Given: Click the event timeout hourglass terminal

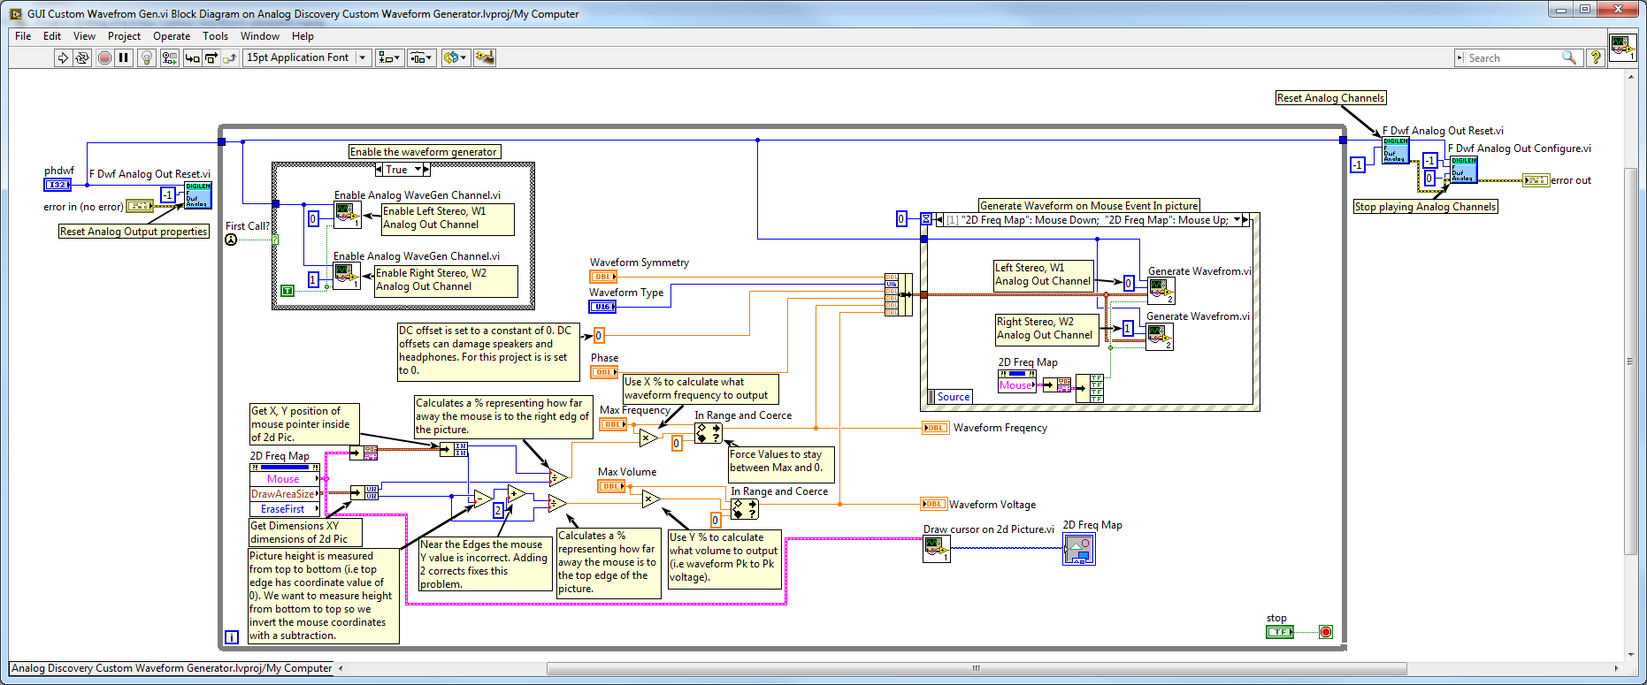Looking at the screenshot, I should pyautogui.click(x=926, y=218).
